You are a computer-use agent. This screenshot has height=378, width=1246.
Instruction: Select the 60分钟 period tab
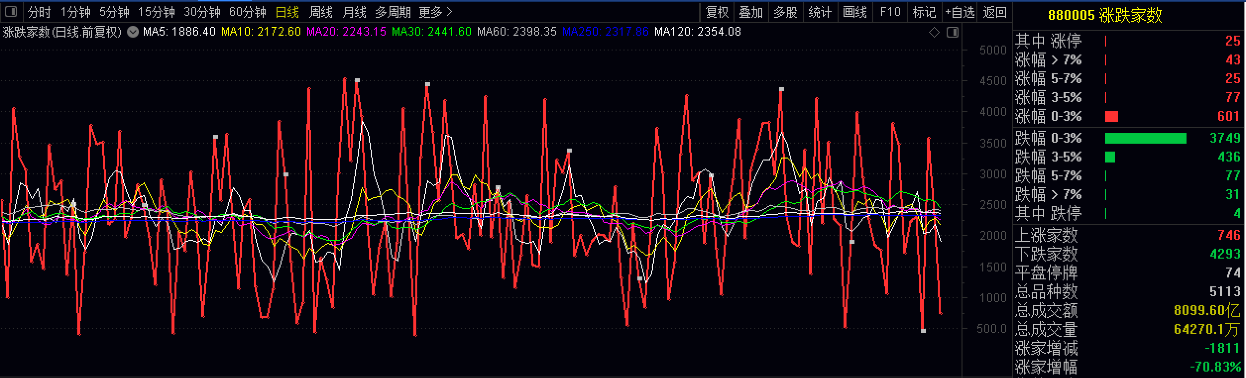247,12
